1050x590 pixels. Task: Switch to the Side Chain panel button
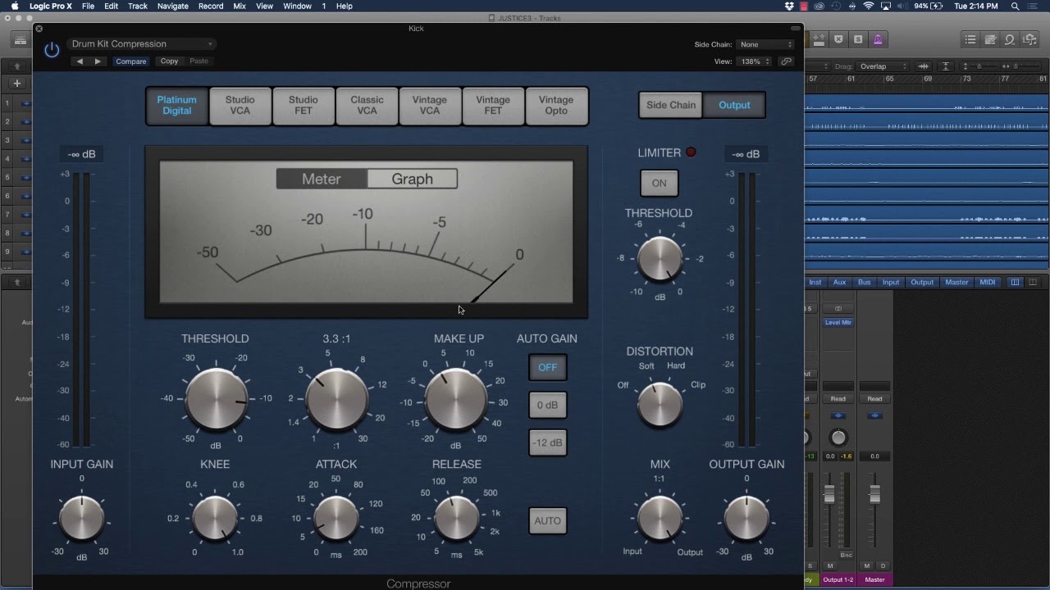(x=671, y=105)
